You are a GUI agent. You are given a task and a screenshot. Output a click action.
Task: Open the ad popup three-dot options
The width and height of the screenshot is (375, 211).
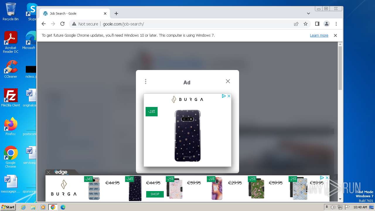(x=146, y=81)
